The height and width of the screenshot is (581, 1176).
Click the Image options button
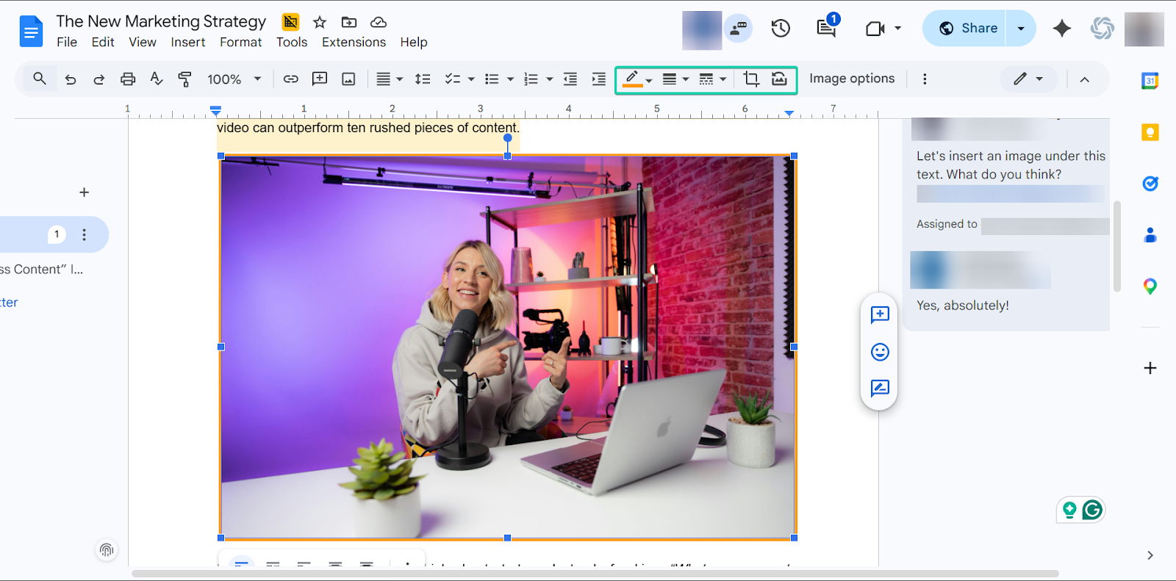coord(852,79)
